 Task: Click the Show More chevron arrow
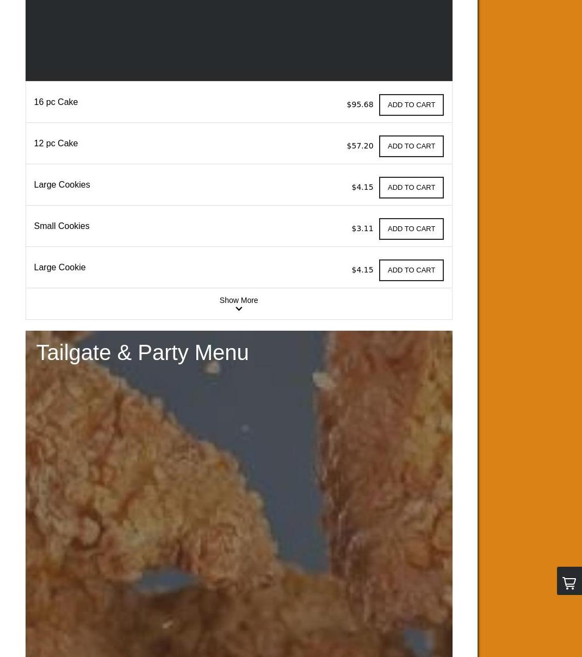coord(239,309)
